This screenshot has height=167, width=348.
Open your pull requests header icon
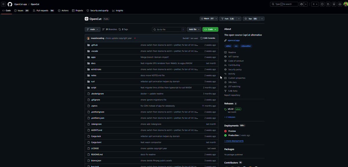click(328, 4)
